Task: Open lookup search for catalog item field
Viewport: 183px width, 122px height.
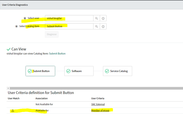Action: coord(97,27)
